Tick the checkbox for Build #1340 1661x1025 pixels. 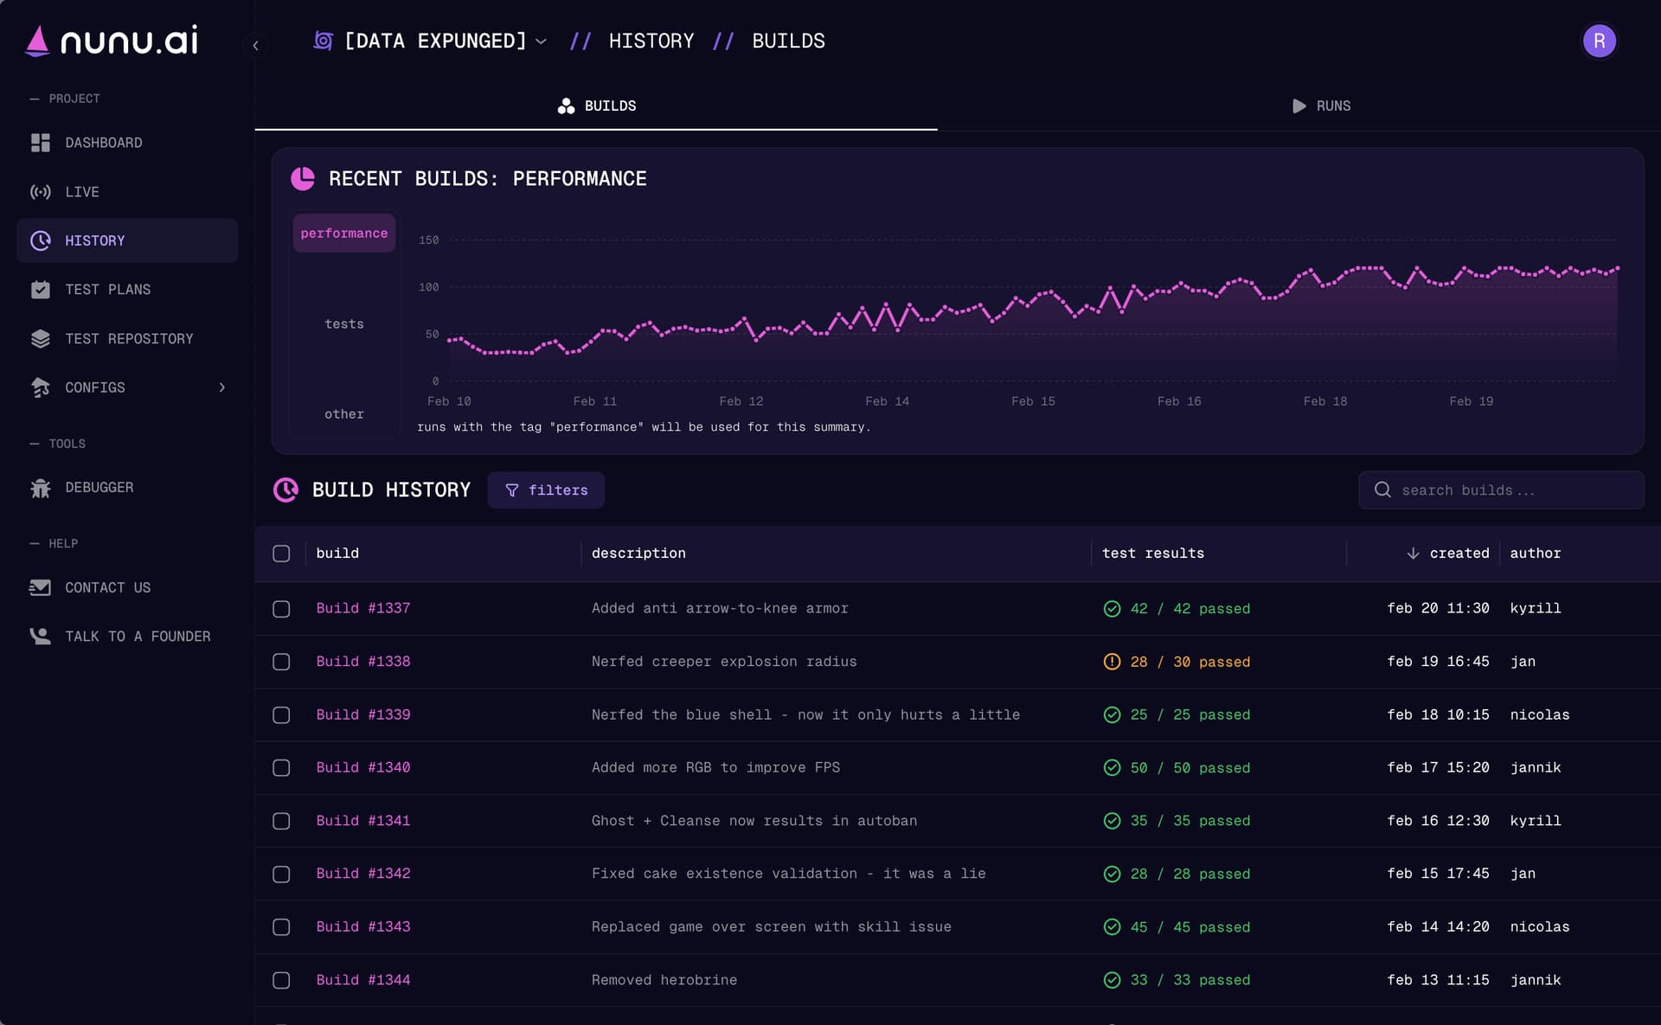[281, 768]
